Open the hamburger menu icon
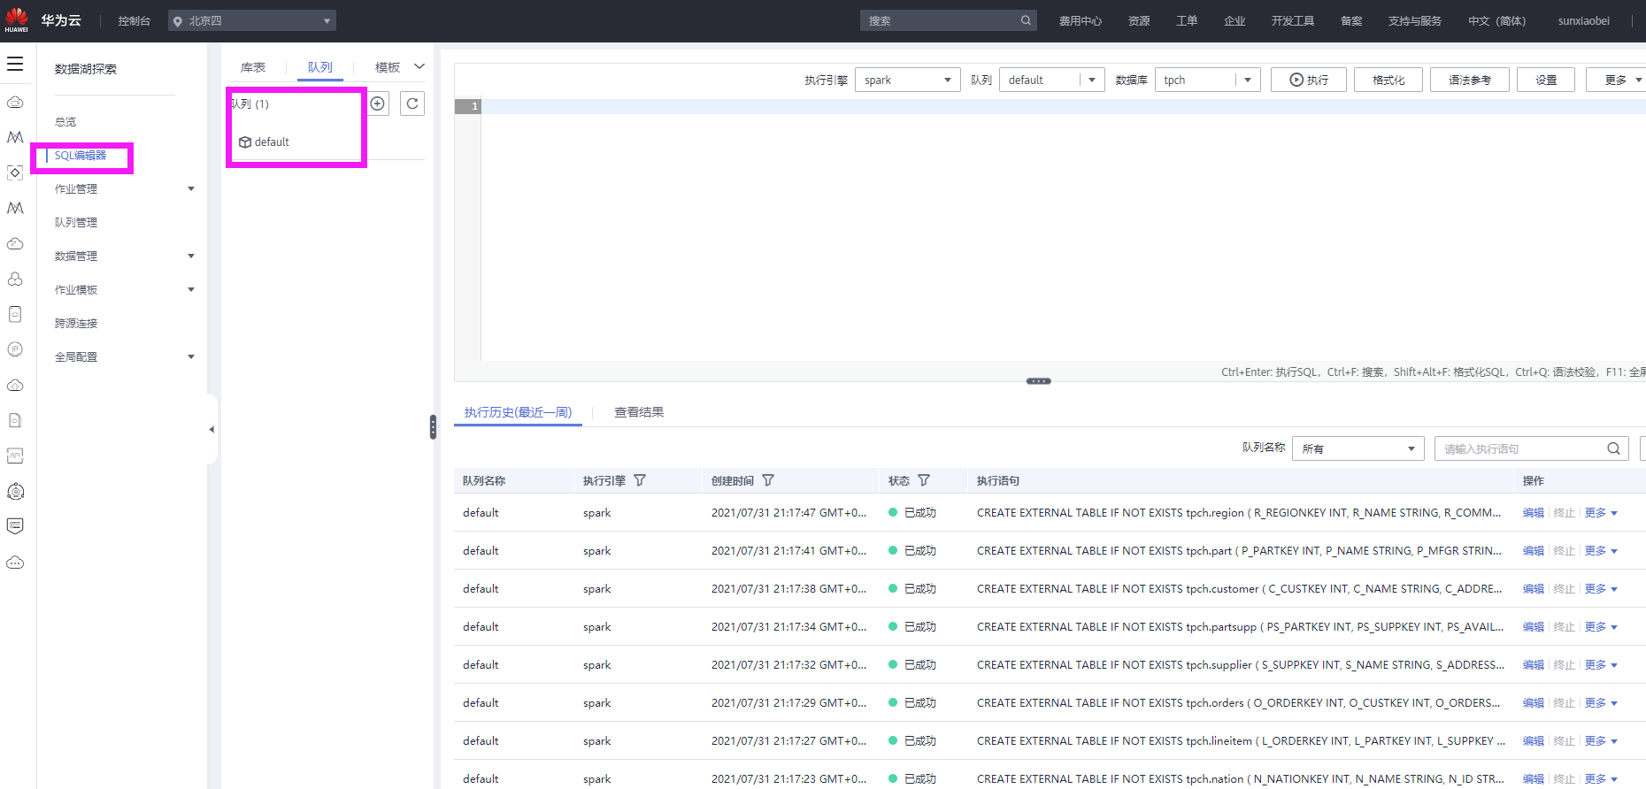 (x=15, y=64)
